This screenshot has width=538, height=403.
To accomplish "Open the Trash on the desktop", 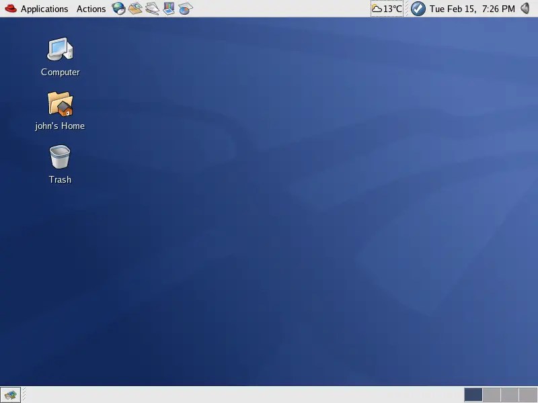I will (59, 161).
